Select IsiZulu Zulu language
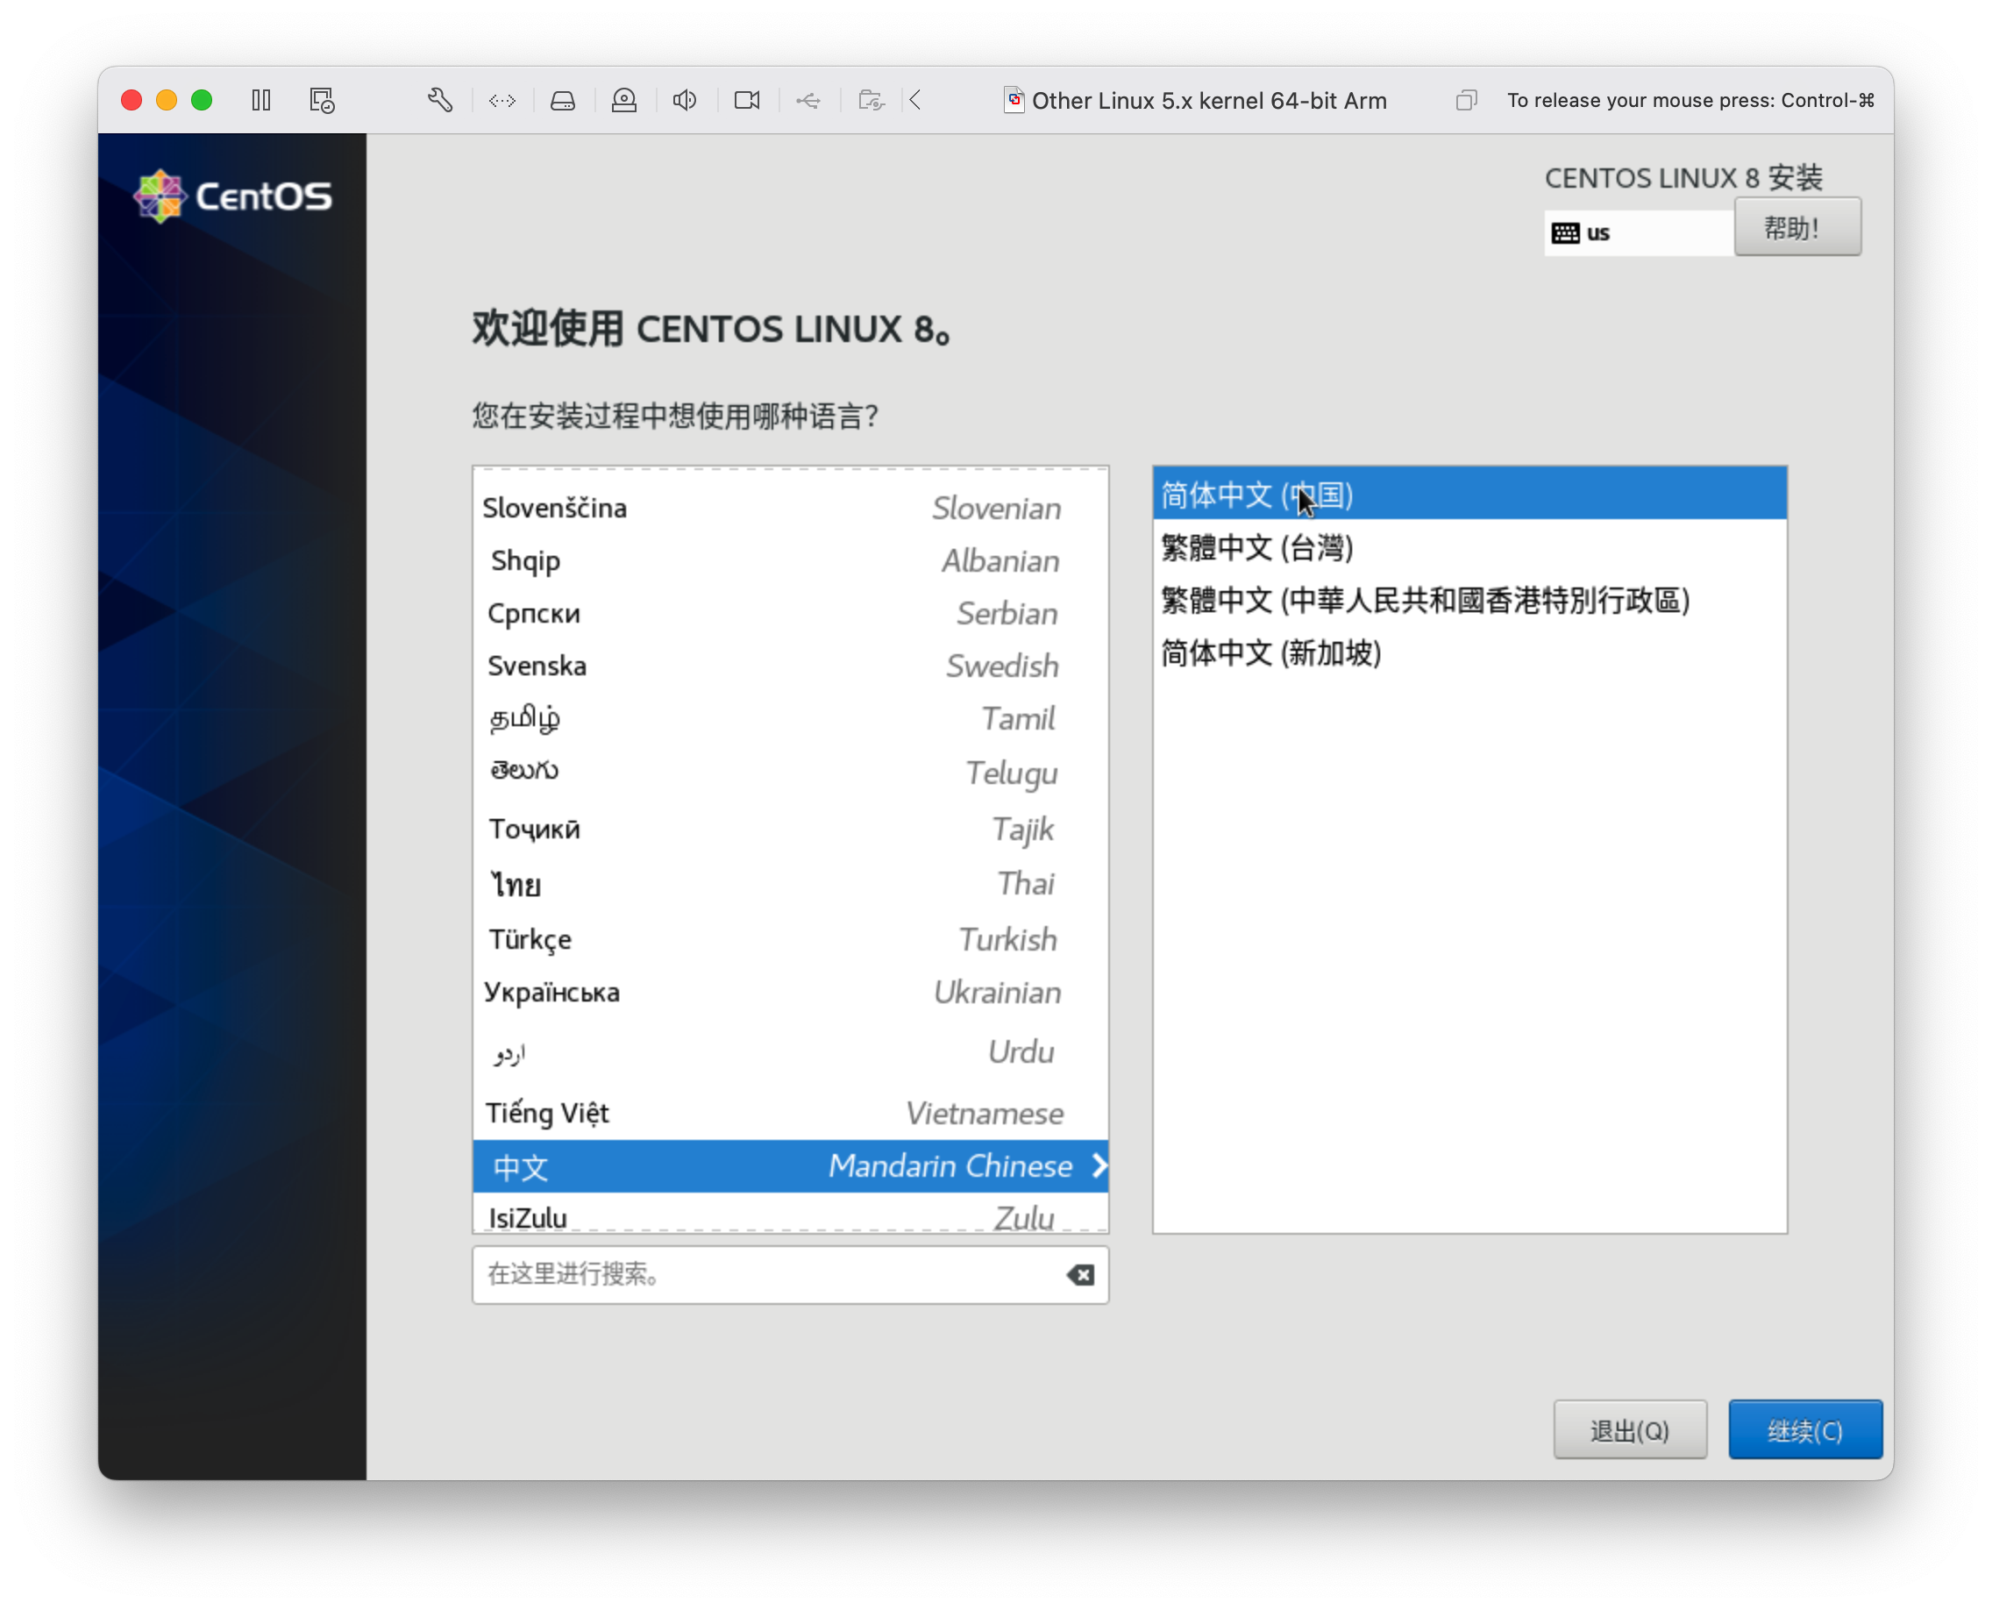 (x=791, y=1215)
